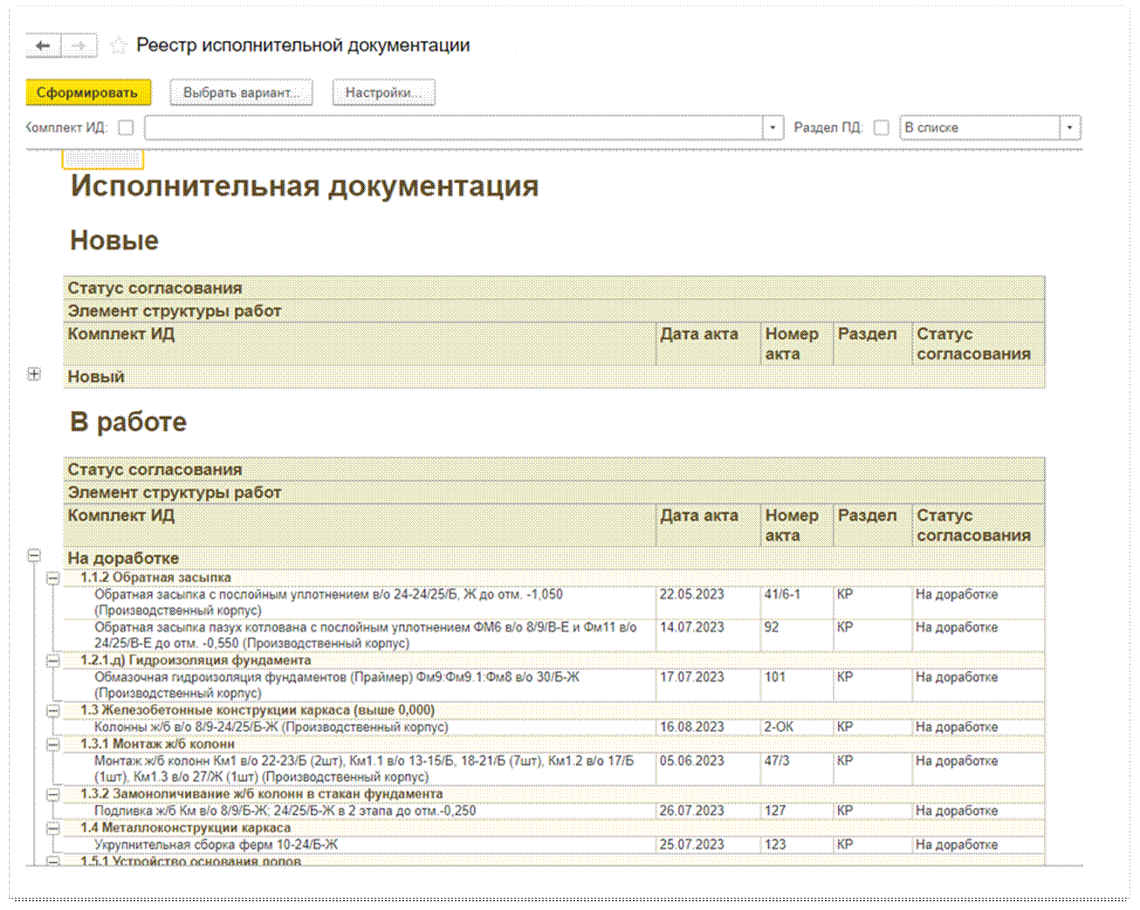
Task: Enable the Комплект ИД filter checkbox
Action: click(127, 128)
